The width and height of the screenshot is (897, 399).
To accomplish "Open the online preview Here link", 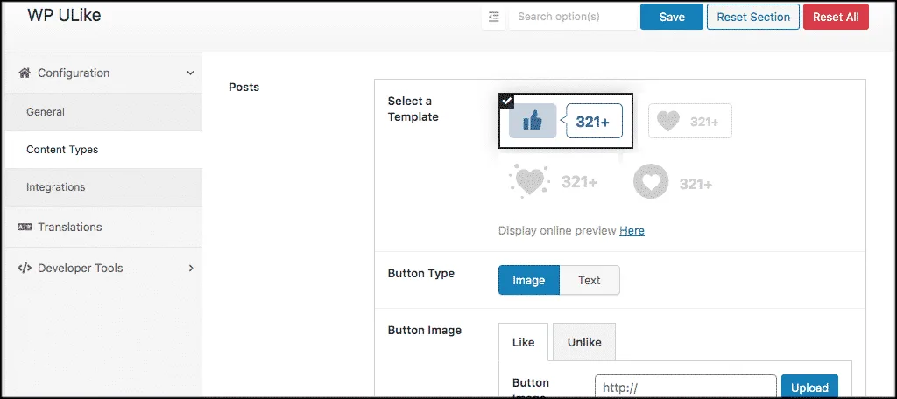I will [x=632, y=230].
